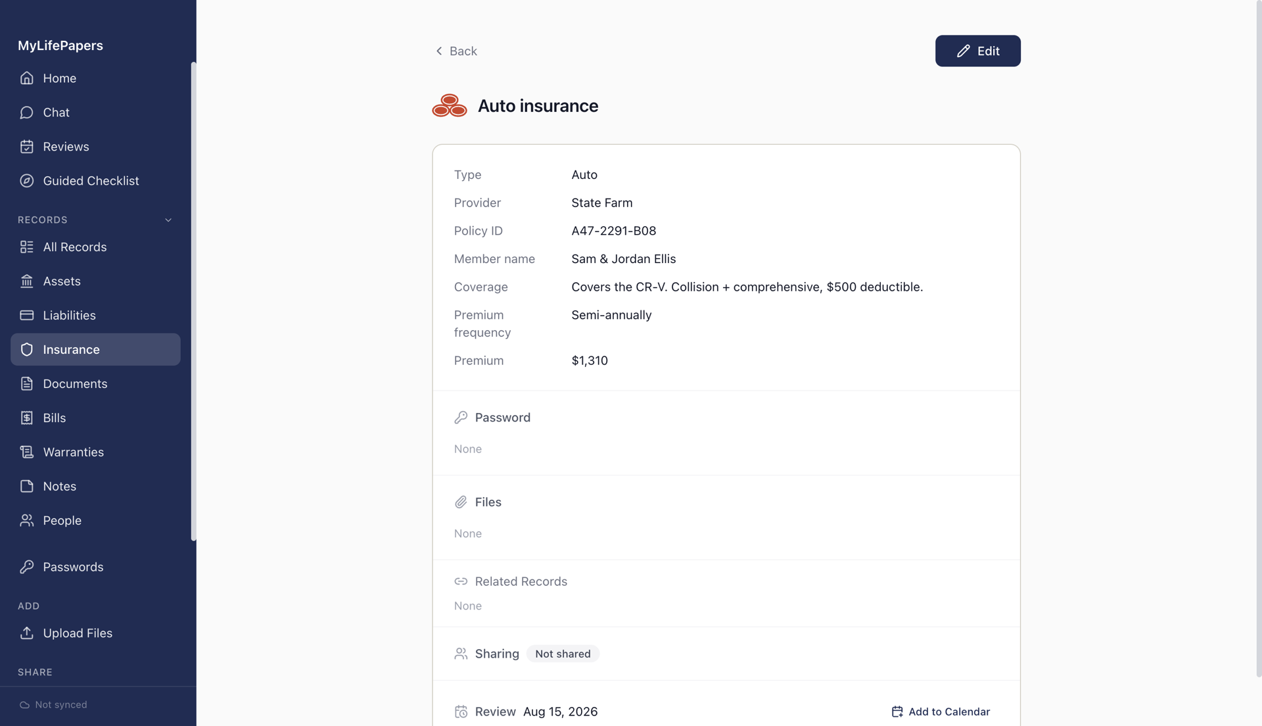Click the People users icon in sidebar
Image resolution: width=1262 pixels, height=726 pixels.
click(26, 521)
